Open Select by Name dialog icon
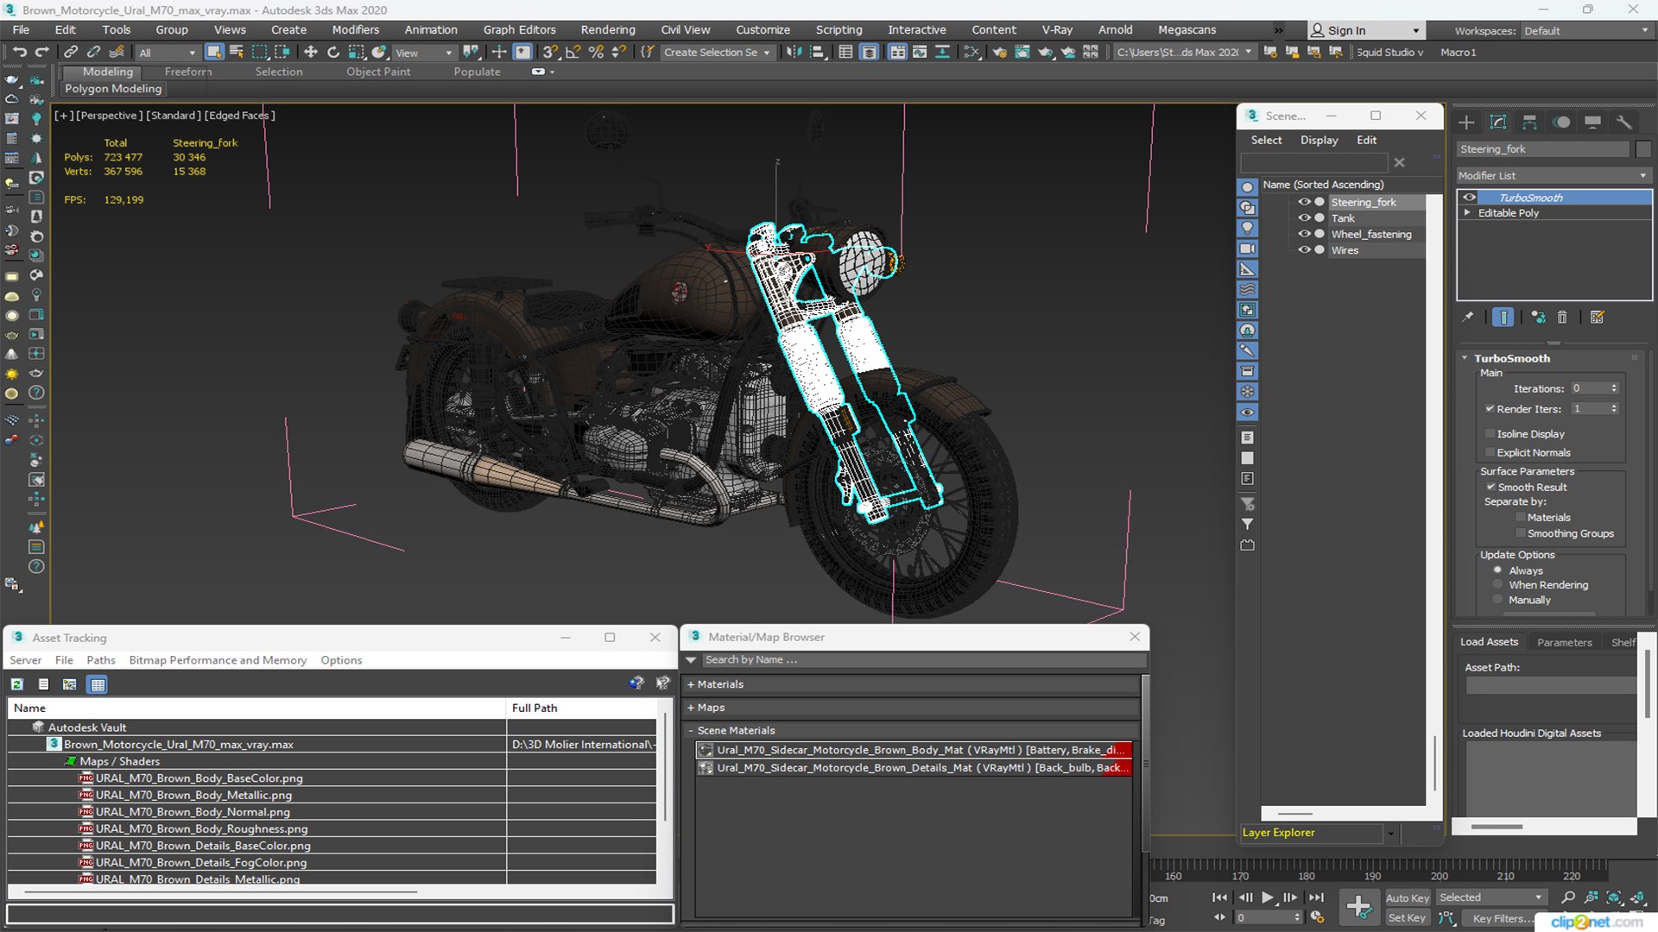The height and width of the screenshot is (932, 1658). (236, 52)
